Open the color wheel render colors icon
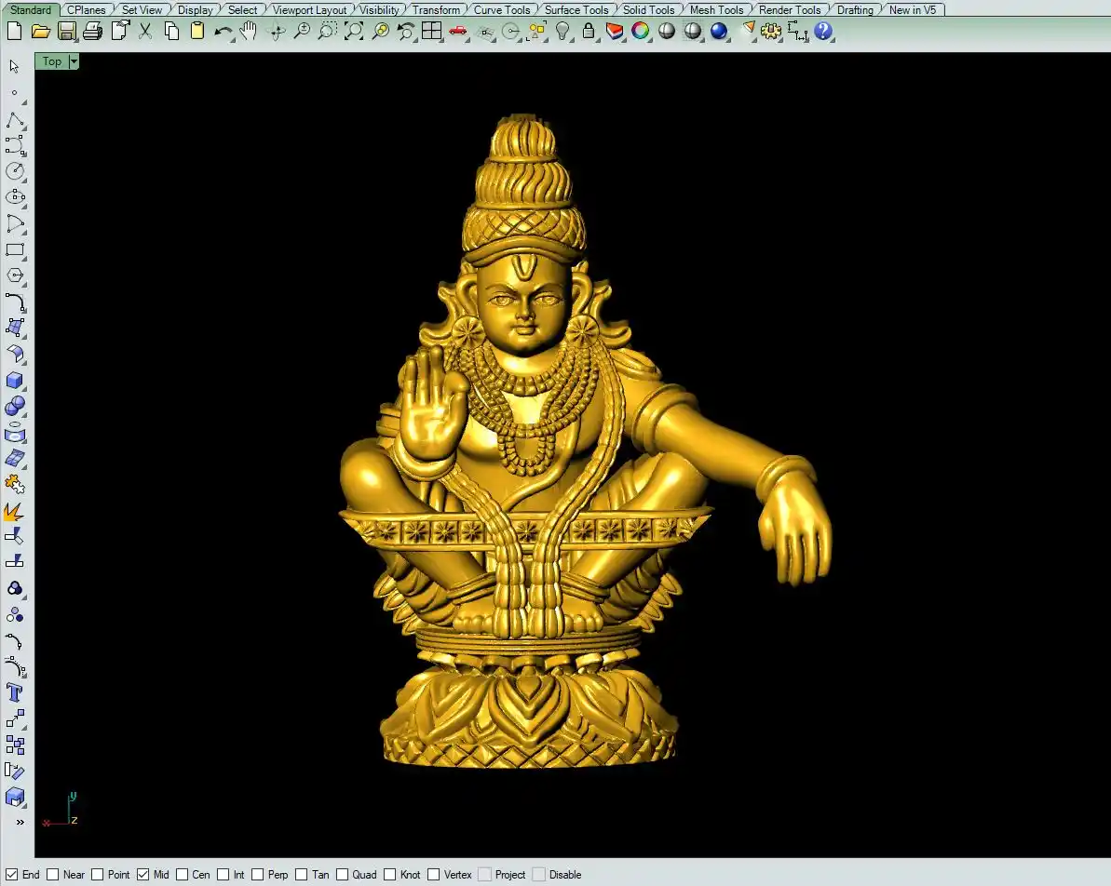Screen dimensions: 1111x886 [x=641, y=31]
